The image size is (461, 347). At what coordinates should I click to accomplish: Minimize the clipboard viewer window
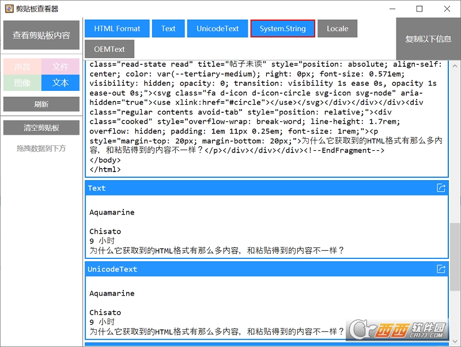tap(392, 9)
